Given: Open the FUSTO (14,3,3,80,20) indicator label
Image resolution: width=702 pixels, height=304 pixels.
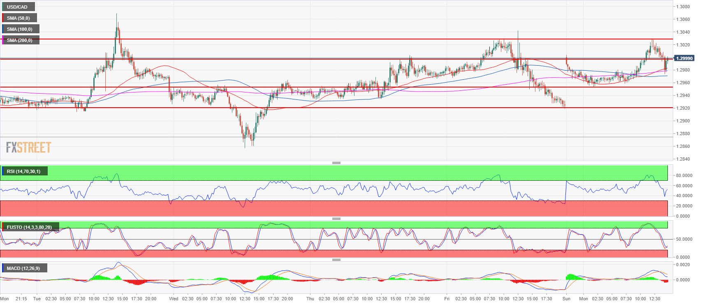Looking at the screenshot, I should 30,227.
